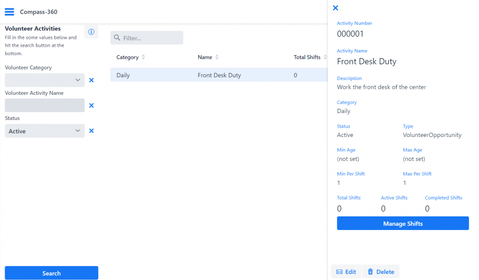This screenshot has height=280, width=479.
Task: Click the VolunteerOpportunity type value
Action: coord(432,135)
